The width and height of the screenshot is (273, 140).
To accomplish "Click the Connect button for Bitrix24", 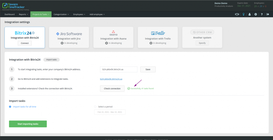I will [x=25, y=43].
